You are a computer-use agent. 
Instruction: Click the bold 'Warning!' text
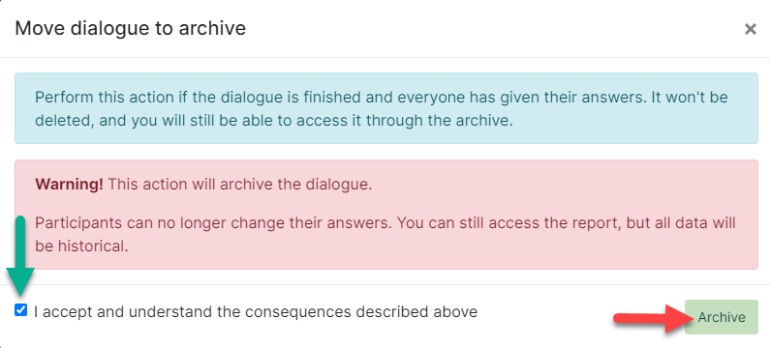[x=69, y=185]
